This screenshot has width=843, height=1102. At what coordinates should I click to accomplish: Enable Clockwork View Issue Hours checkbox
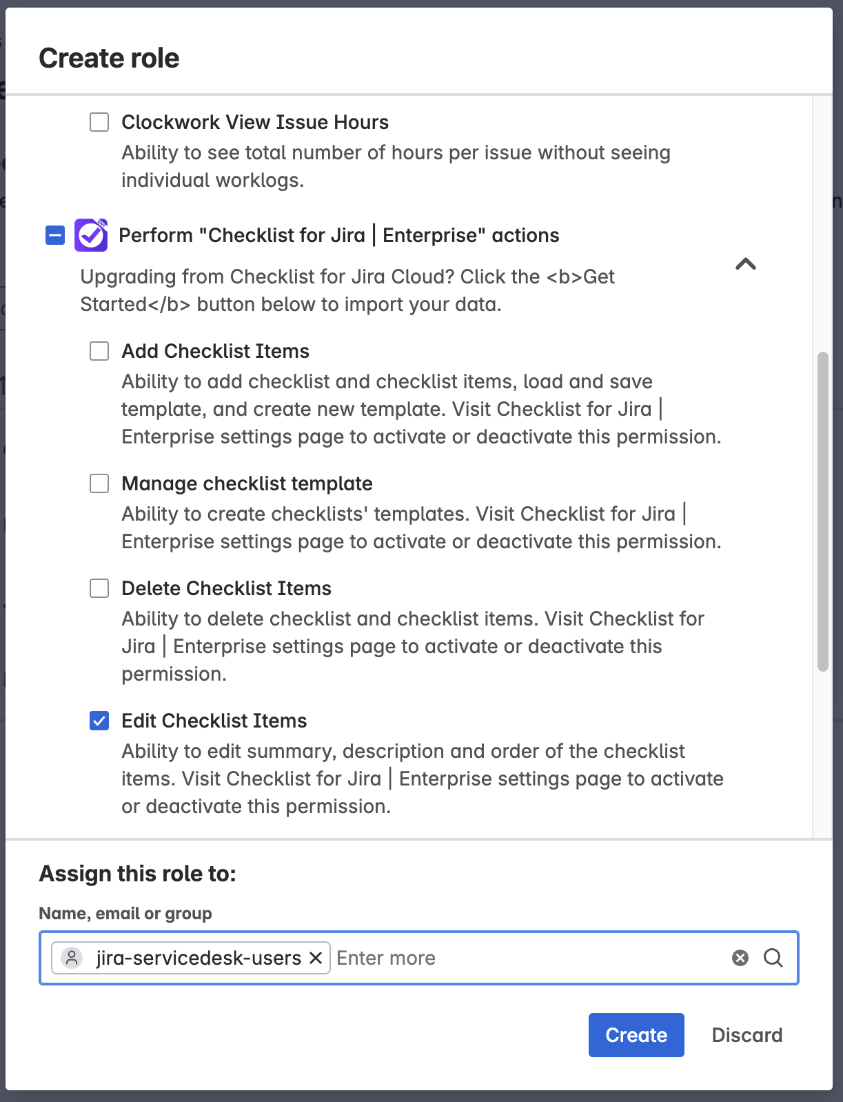(99, 122)
